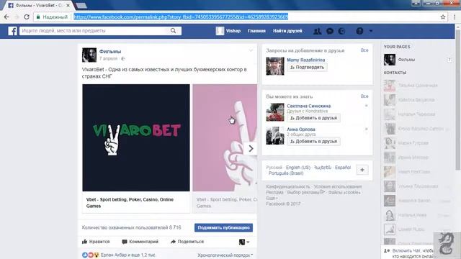Select the Фильмы - VivaroBet browser tab
Screen dimensions: 461x259
coord(38,5)
